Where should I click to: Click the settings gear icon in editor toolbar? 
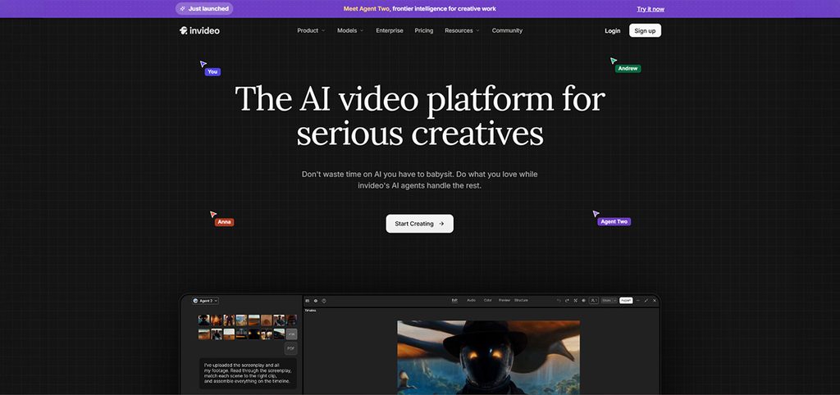click(x=316, y=301)
